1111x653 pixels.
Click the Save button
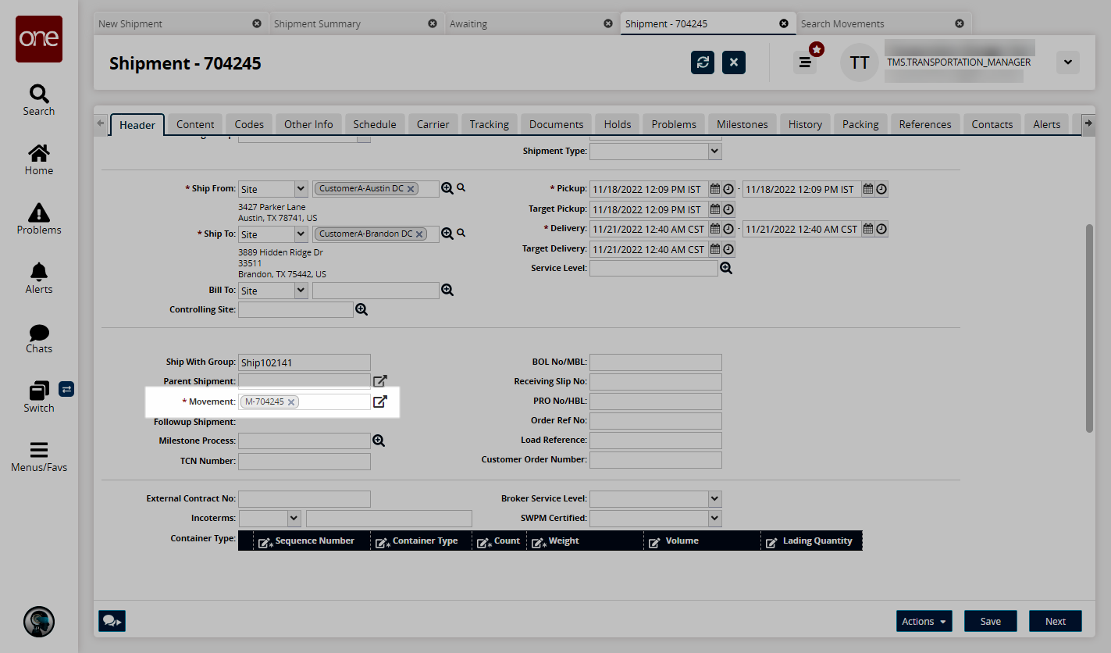[x=990, y=621]
